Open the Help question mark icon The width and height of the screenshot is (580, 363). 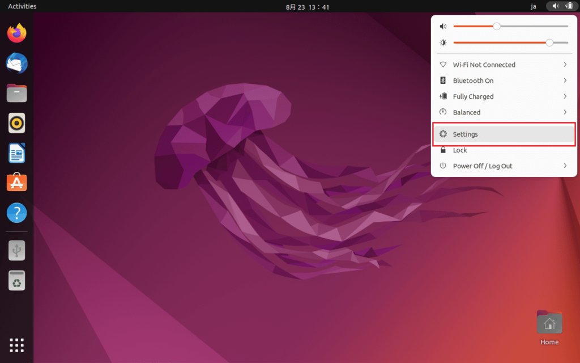[16, 213]
